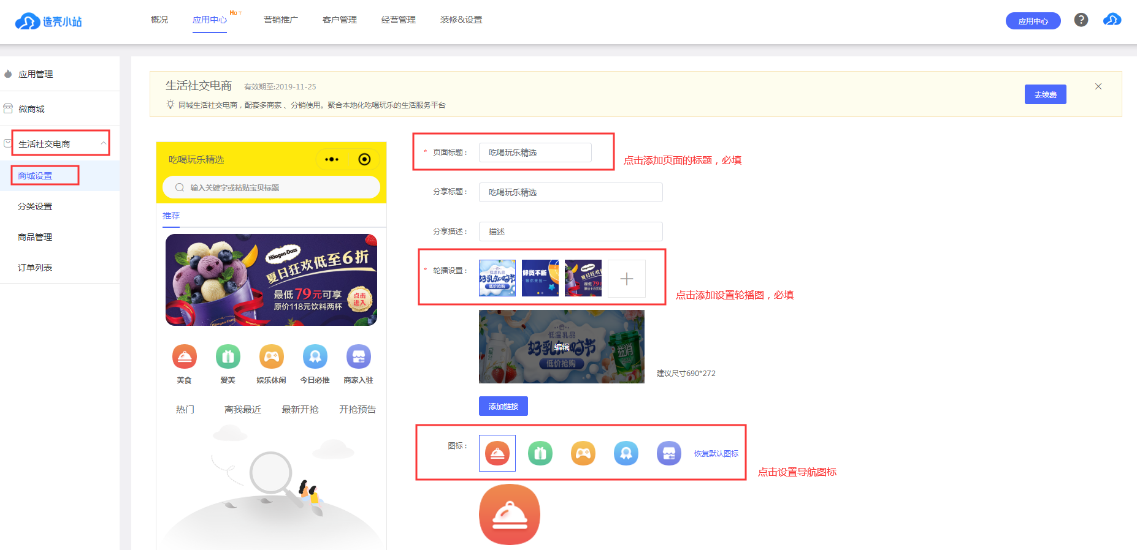This screenshot has height=550, width=1137.
Task: Open the 经营管理 top menu
Action: point(399,20)
